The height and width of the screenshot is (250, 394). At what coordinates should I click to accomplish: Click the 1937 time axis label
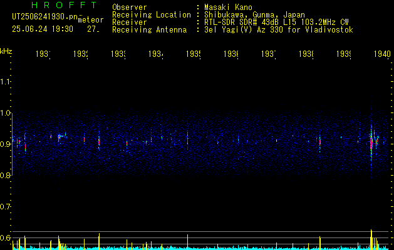[x=269, y=54]
